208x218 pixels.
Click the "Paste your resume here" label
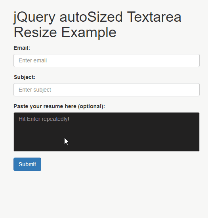[45, 106]
